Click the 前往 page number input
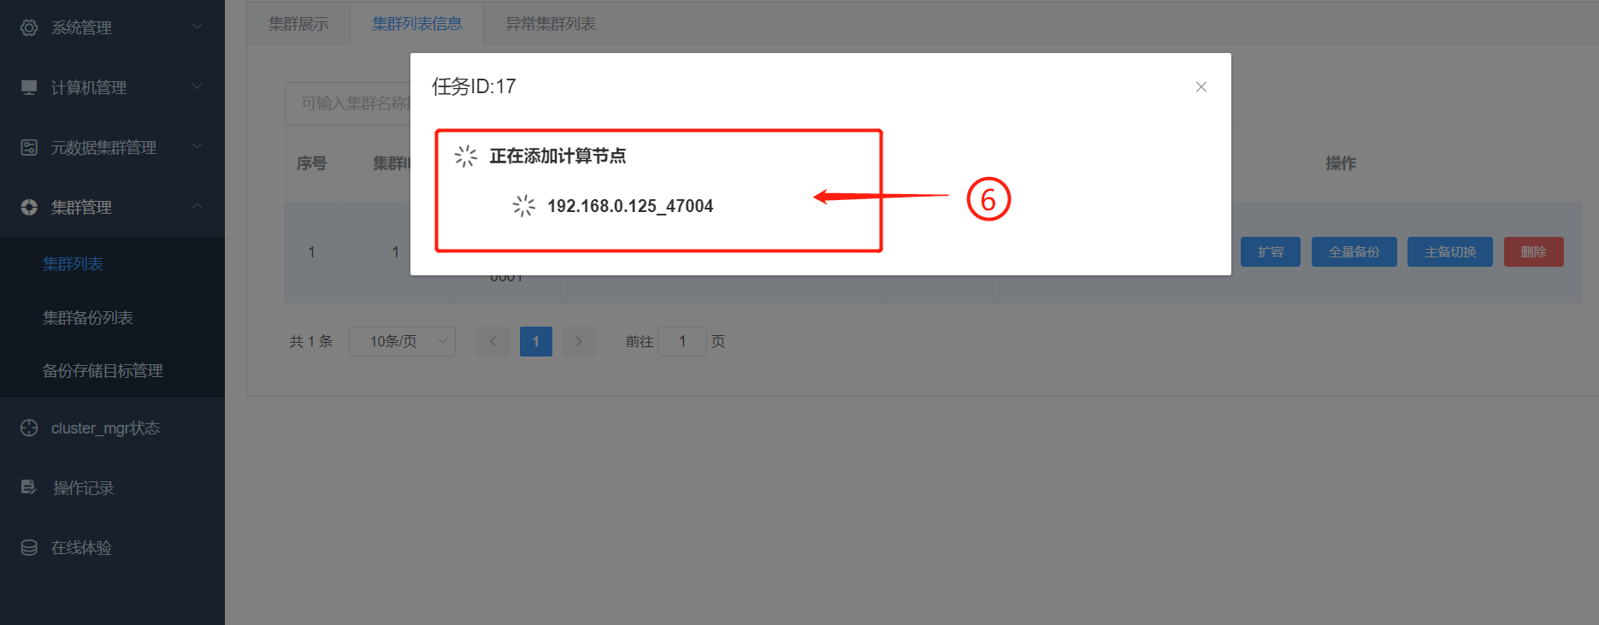Screen dimensions: 1599x625 (681, 341)
